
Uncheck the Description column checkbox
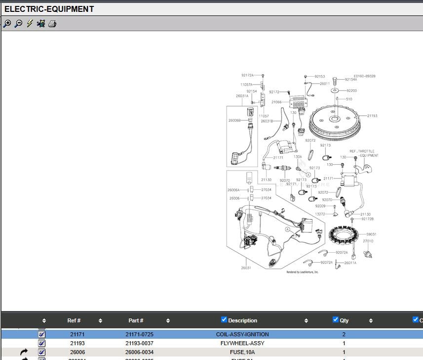pyautogui.click(x=224, y=320)
